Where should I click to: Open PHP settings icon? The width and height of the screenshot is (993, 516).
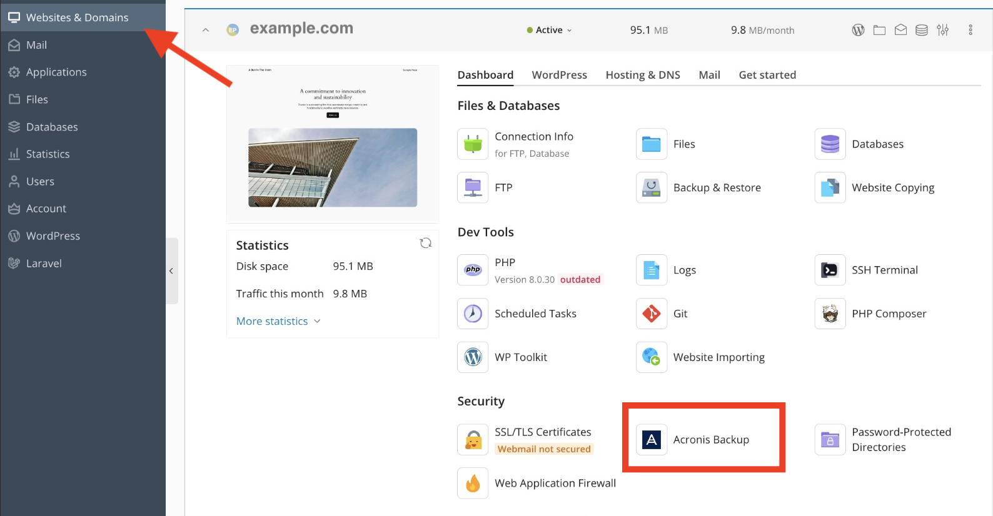[x=473, y=270]
